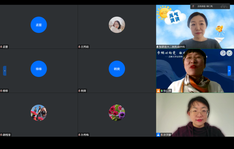Click the 棒棒 blue avatar circle
This screenshot has width=234, height=149.
pos(39,69)
